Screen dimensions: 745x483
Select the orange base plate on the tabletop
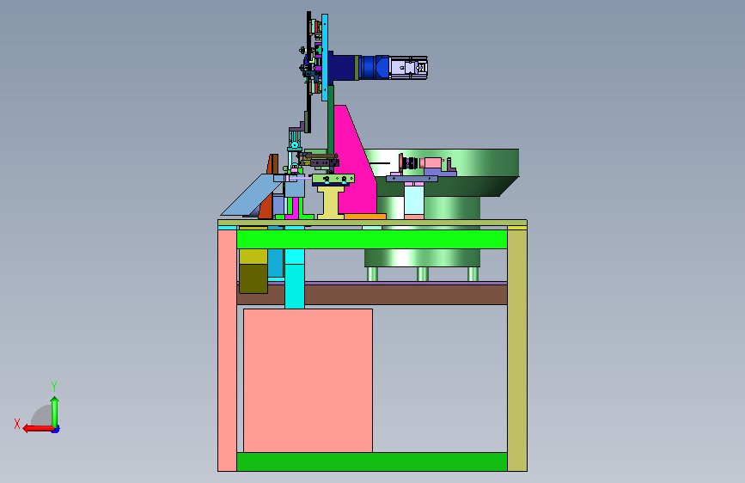point(365,217)
